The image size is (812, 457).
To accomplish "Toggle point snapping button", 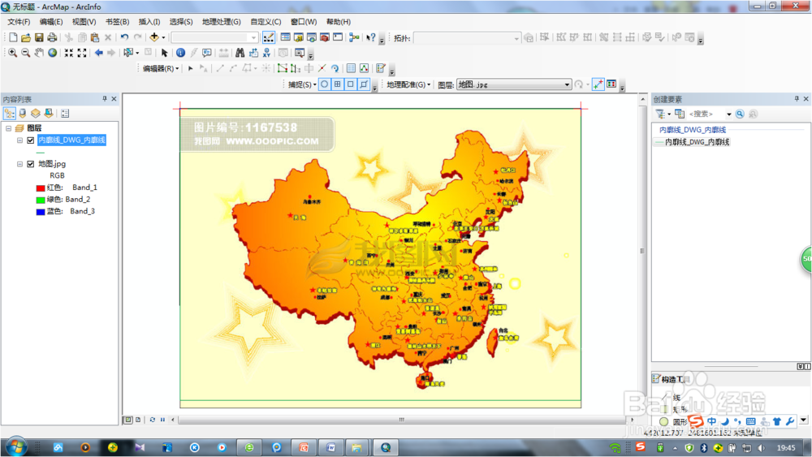I will point(324,84).
